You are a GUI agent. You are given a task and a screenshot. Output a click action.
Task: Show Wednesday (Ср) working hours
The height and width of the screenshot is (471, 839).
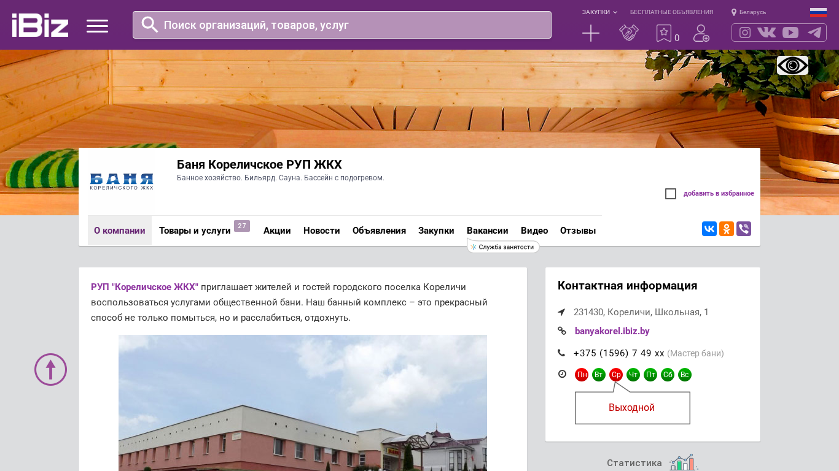[616, 375]
